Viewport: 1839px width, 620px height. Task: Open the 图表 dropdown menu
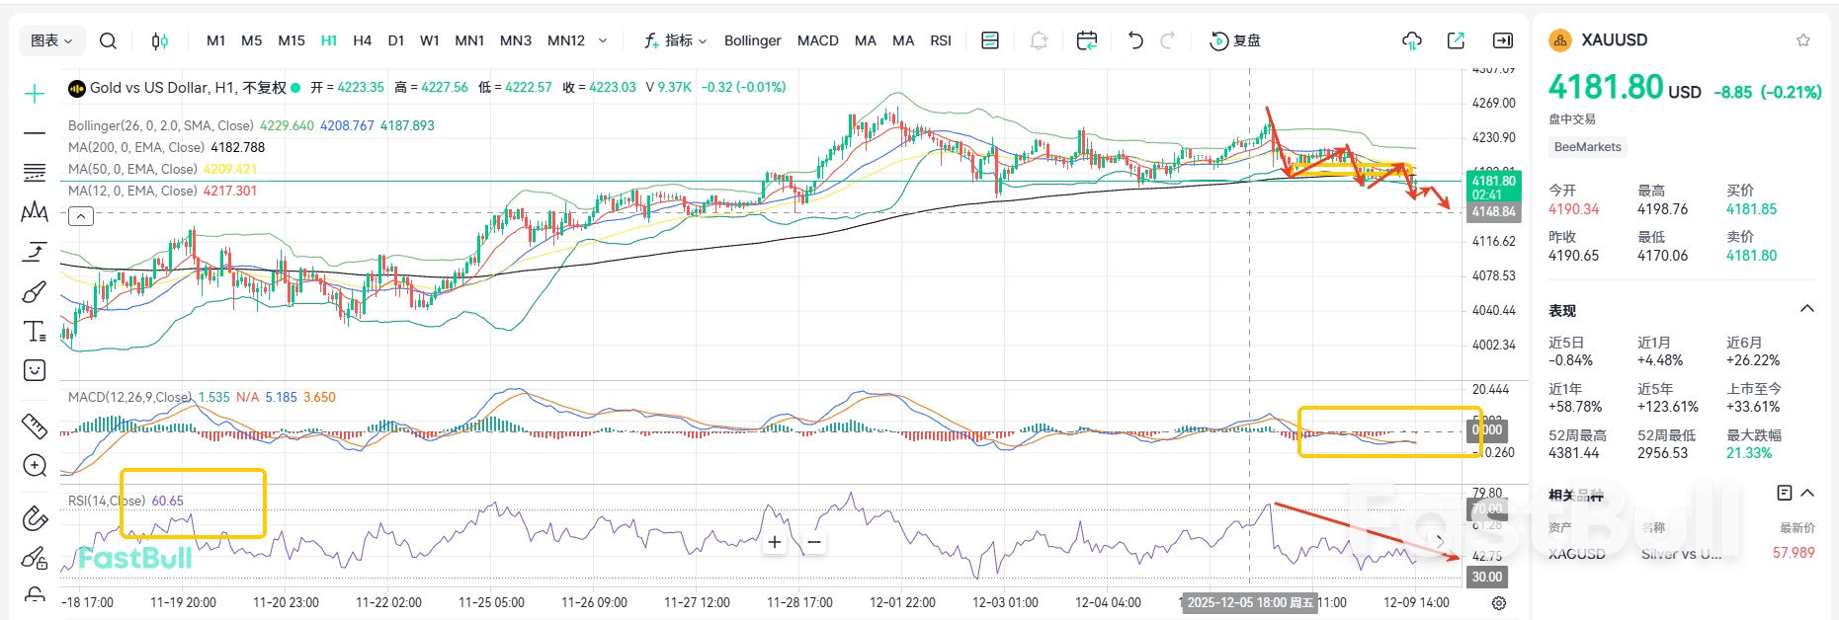click(x=51, y=40)
